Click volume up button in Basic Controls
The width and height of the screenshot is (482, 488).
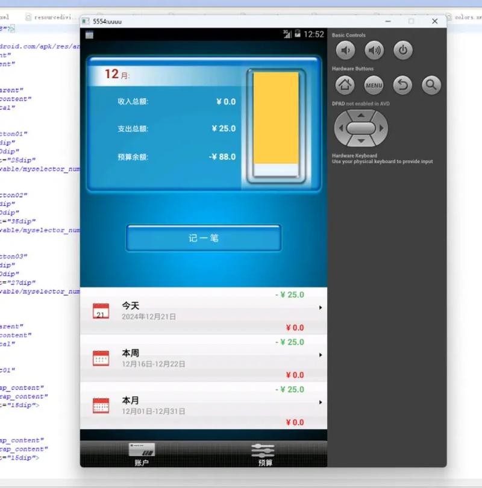(x=373, y=50)
